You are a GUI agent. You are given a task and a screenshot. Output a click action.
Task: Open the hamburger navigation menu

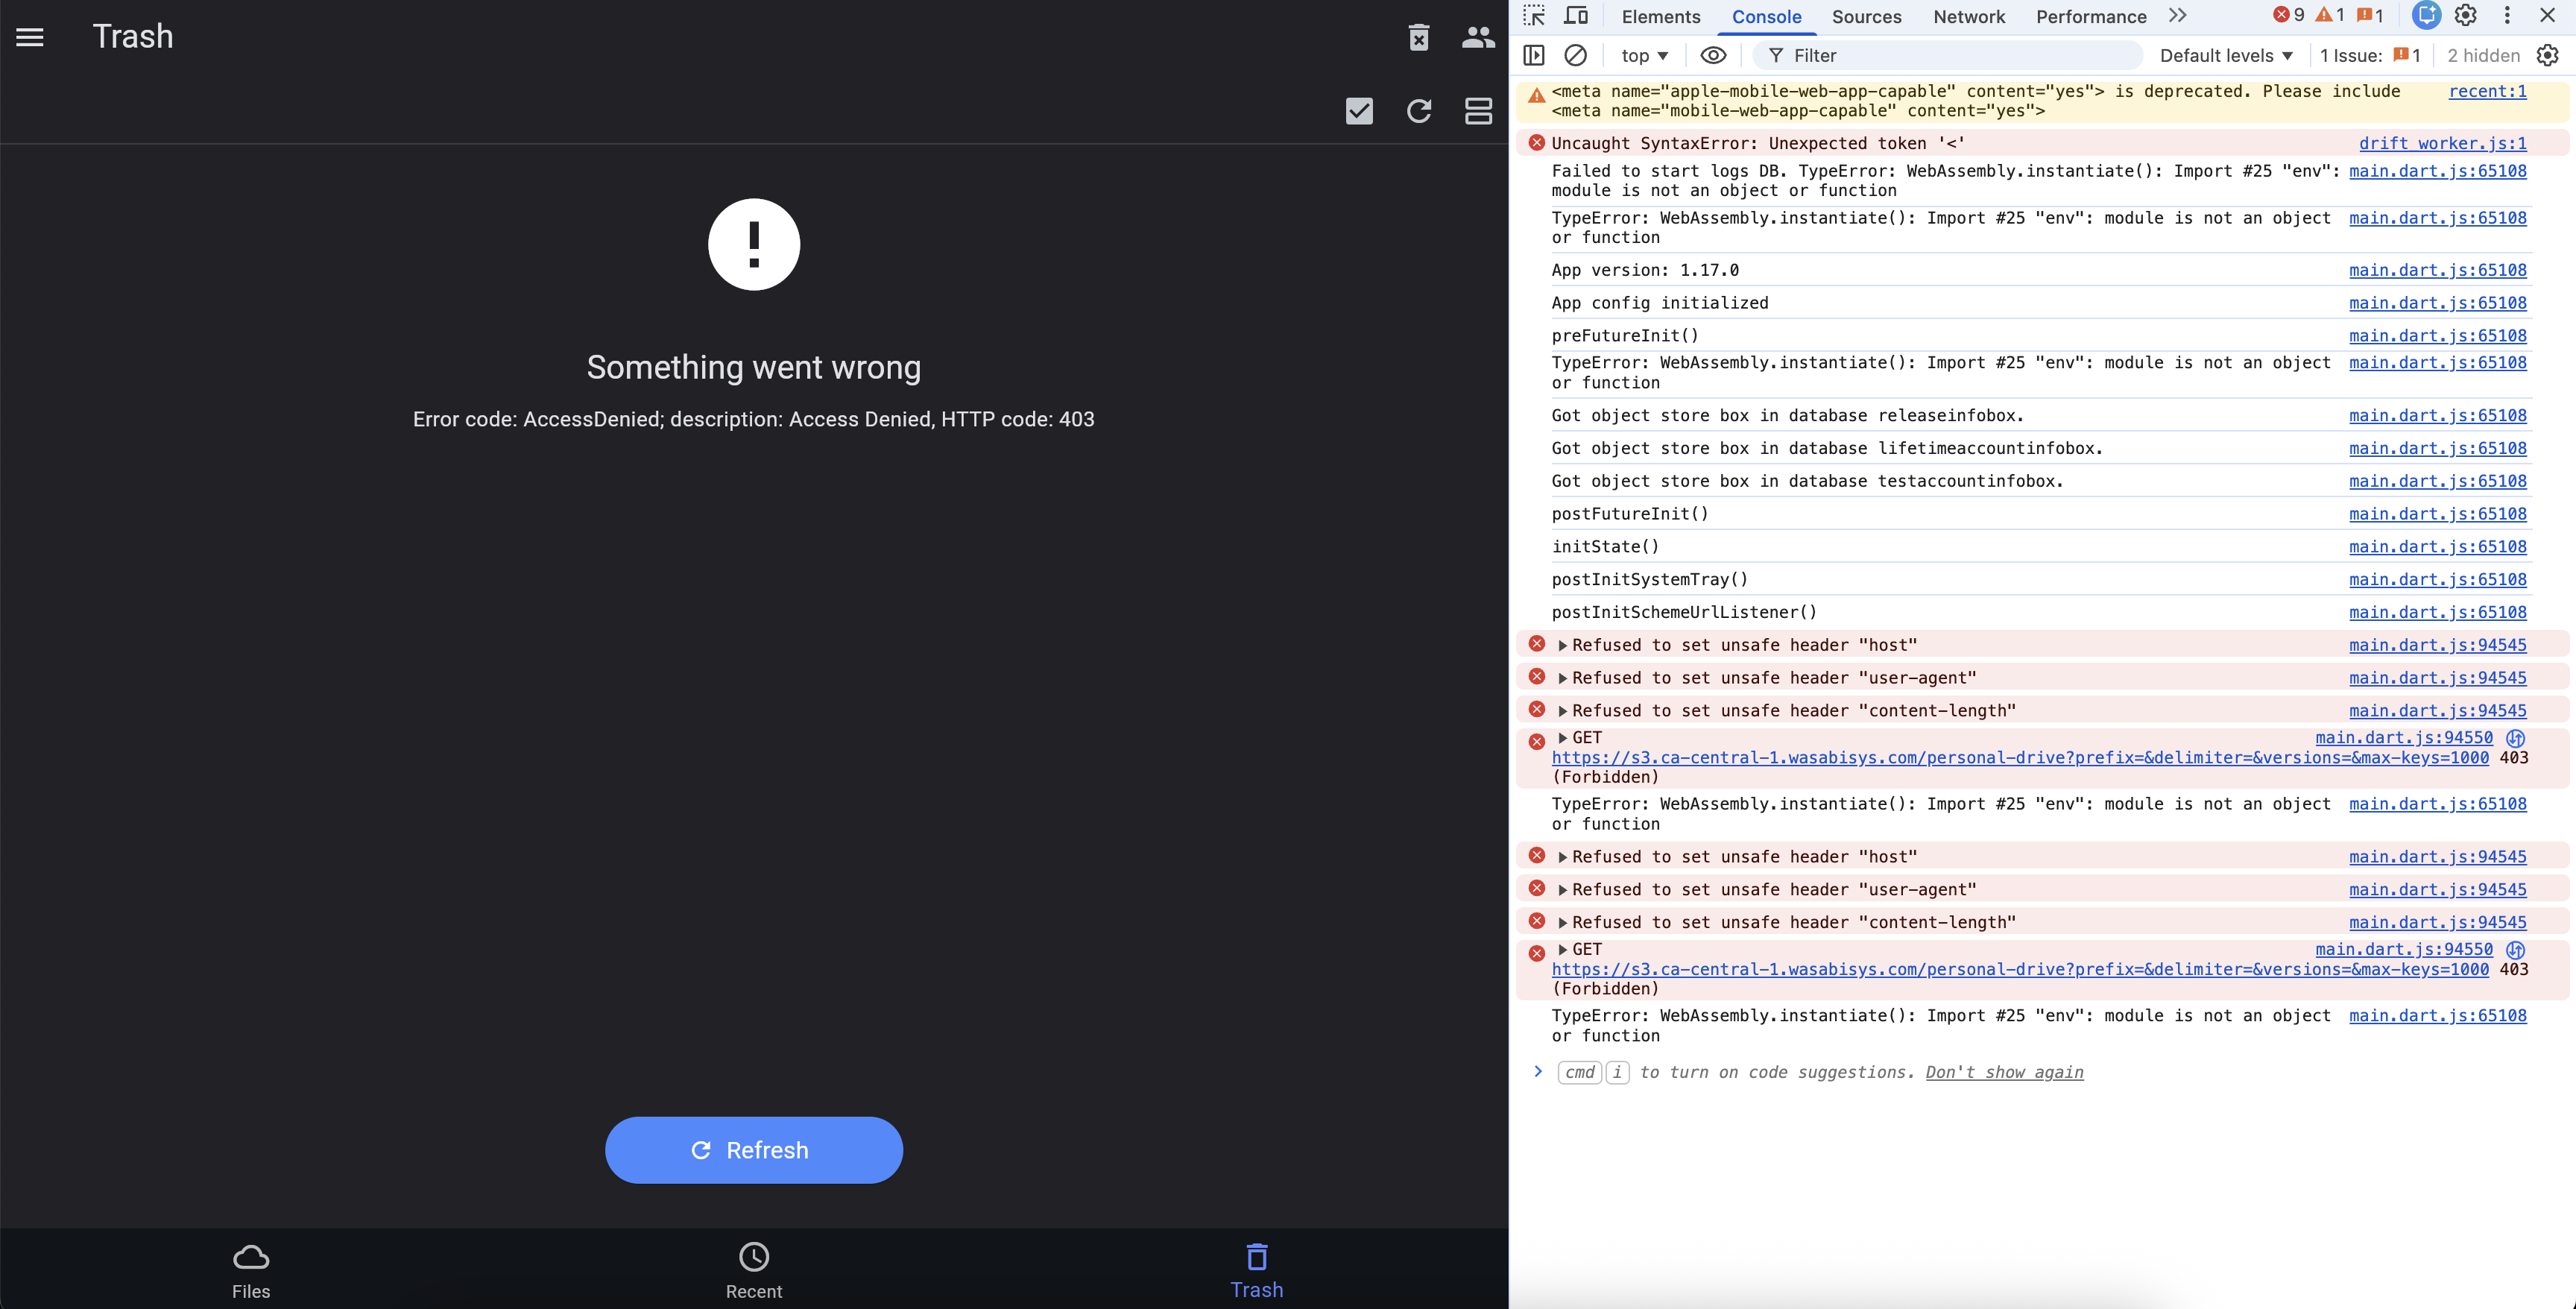coord(30,37)
